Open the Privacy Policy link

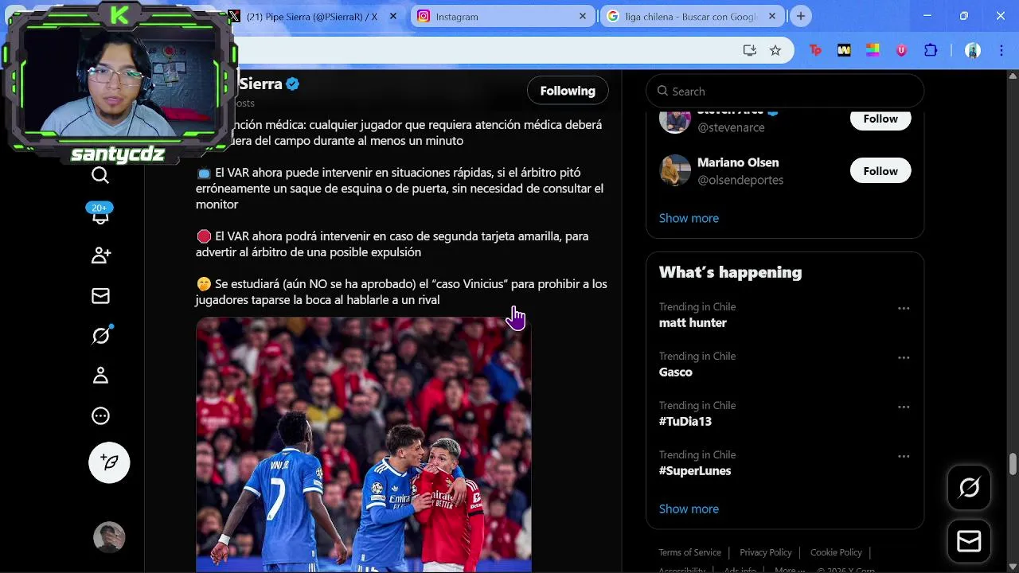pyautogui.click(x=766, y=552)
